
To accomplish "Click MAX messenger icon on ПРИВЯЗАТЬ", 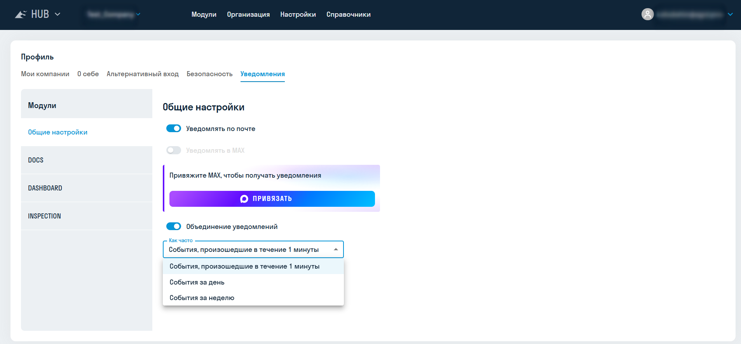I will [x=244, y=199].
